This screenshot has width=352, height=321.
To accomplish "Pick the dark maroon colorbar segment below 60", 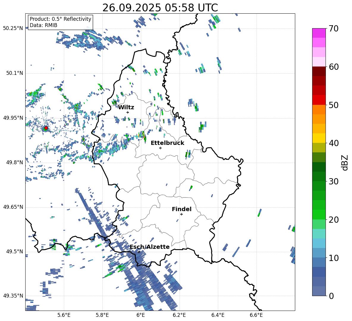I will (x=319, y=71).
